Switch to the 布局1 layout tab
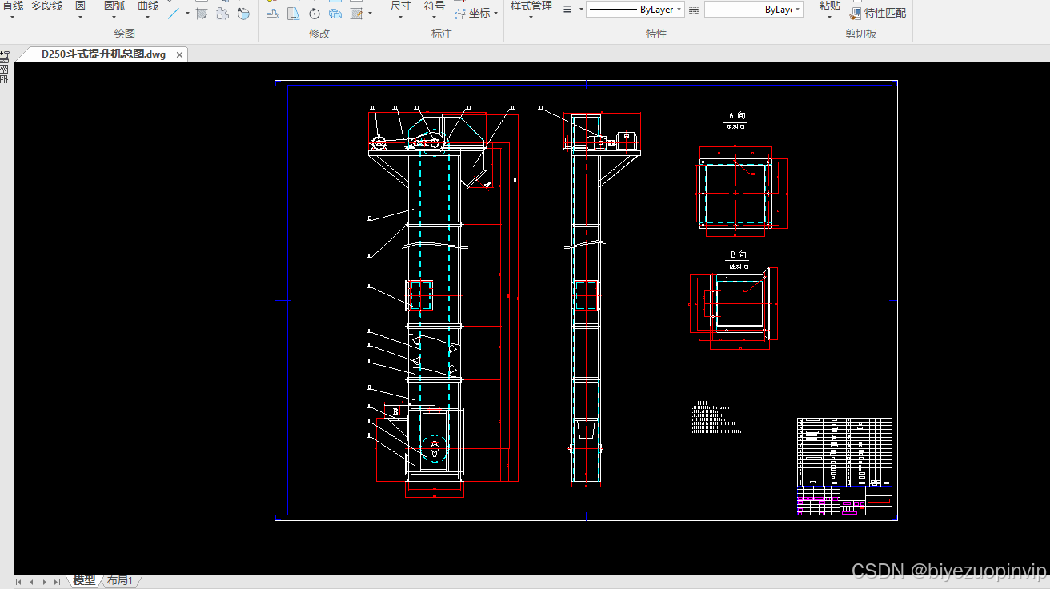The height and width of the screenshot is (589, 1050). tap(120, 581)
